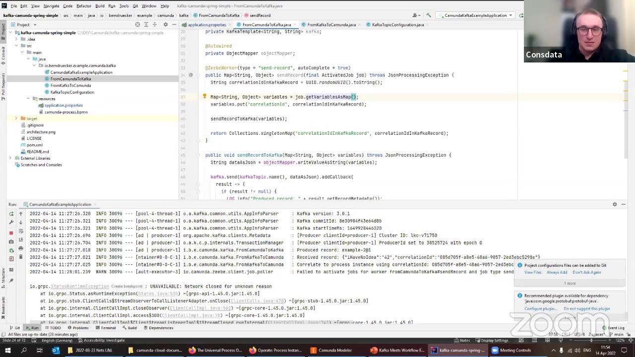The height and width of the screenshot is (357, 635).
Task: Stop the running application with red square
Action: pyautogui.click(x=11, y=233)
